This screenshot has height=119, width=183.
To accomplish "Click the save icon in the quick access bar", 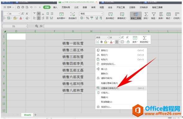I will (18, 7).
